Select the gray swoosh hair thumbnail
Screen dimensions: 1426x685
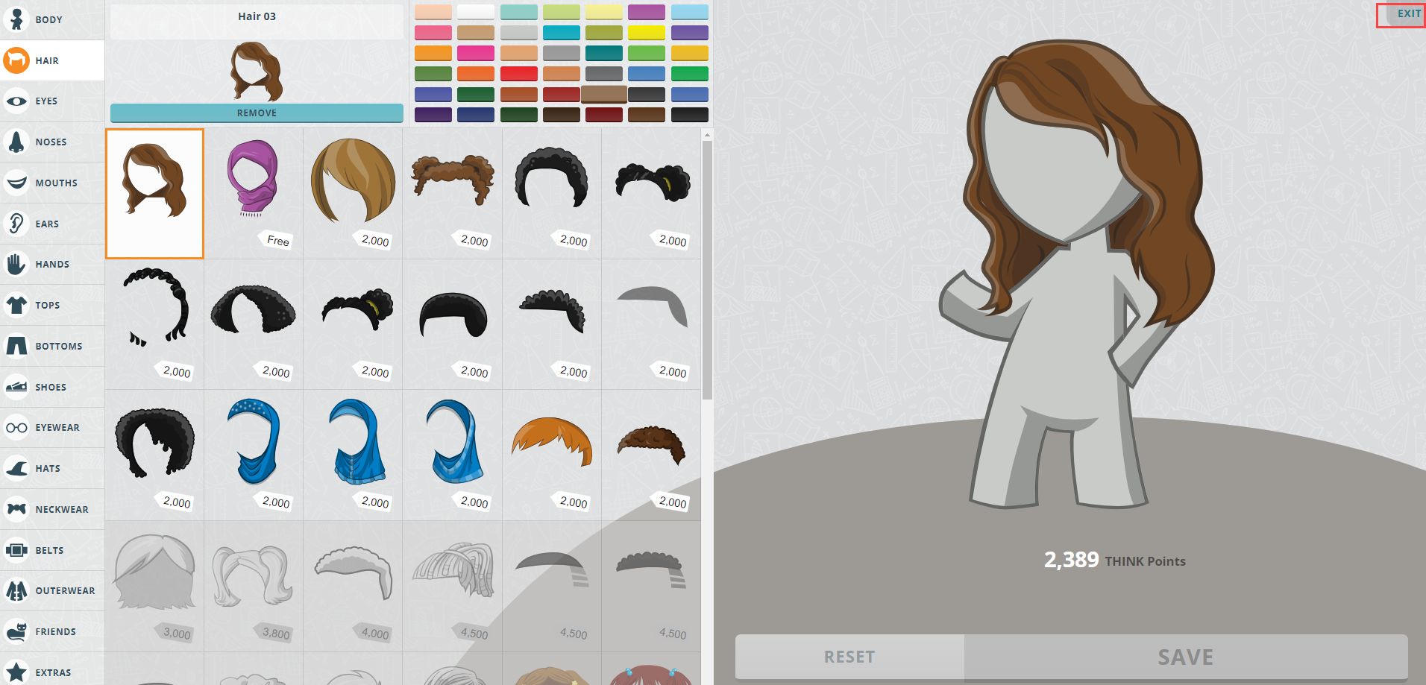[x=651, y=324]
